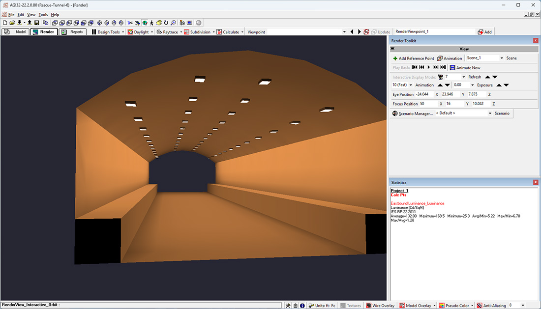This screenshot has width=541, height=309.
Task: Switch to the Model tab
Action: (15, 32)
